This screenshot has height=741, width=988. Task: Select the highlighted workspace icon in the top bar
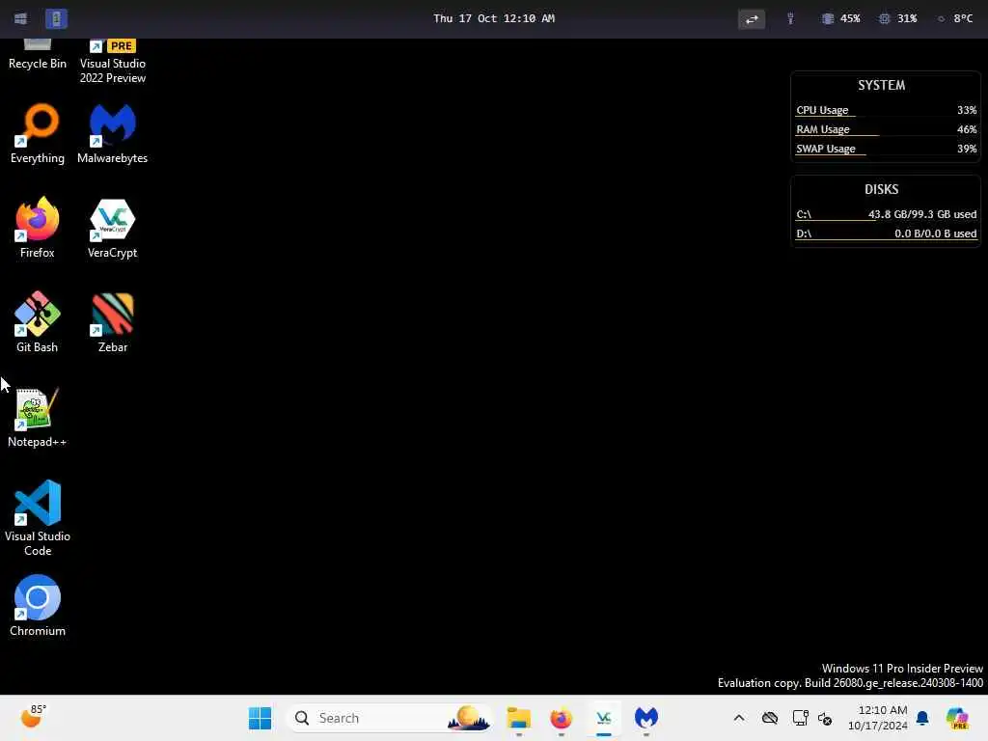tap(56, 18)
